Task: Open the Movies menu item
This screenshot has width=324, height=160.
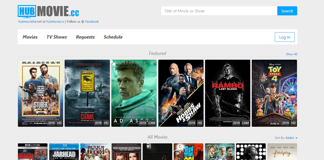Action: pyautogui.click(x=30, y=37)
